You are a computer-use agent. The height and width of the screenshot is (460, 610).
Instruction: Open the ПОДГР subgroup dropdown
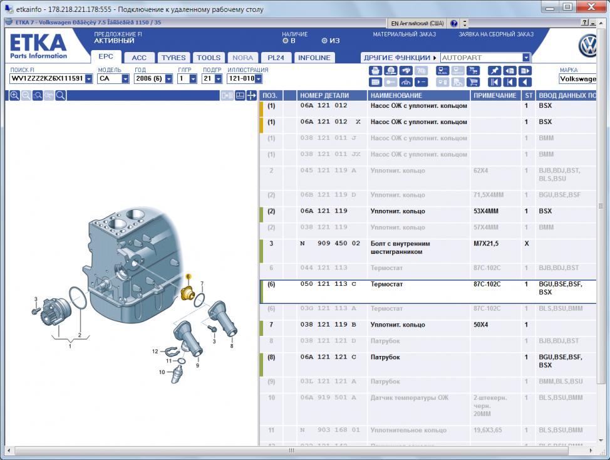click(x=218, y=78)
